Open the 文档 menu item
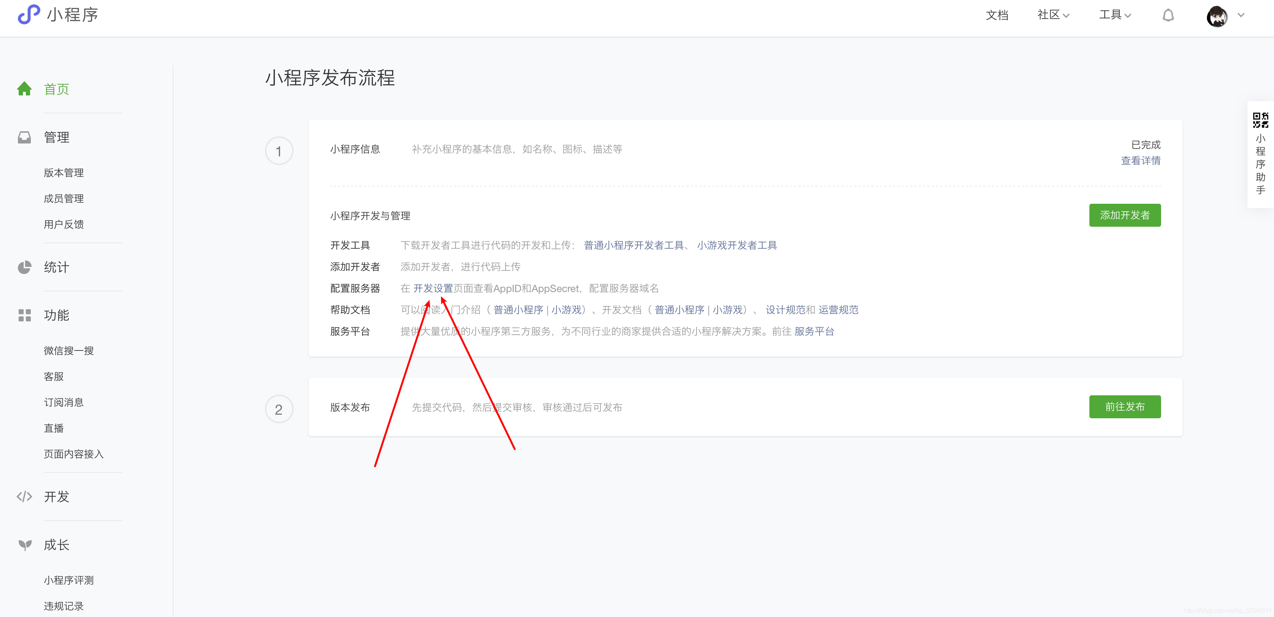This screenshot has width=1274, height=617. click(998, 15)
